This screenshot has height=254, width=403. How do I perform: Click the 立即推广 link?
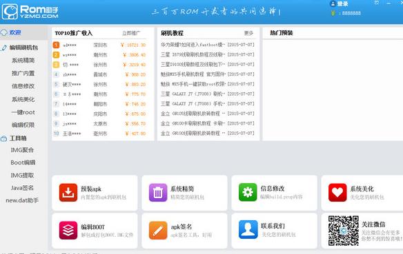pos(131,33)
